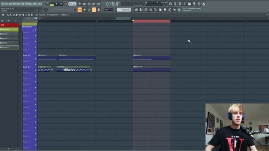The width and height of the screenshot is (269, 151).
Task: Click plus arrow right of pattern selector
Action: point(132,10)
